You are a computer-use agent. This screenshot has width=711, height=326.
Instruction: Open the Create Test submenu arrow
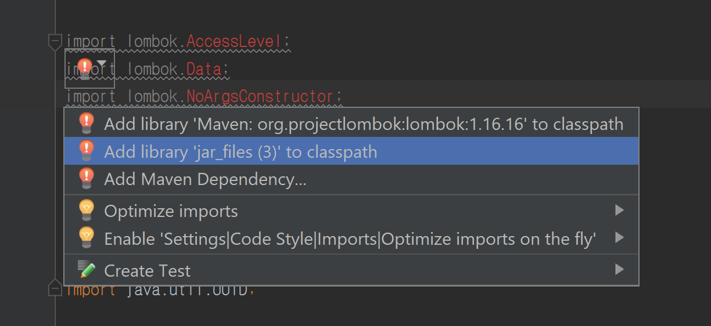tap(619, 269)
